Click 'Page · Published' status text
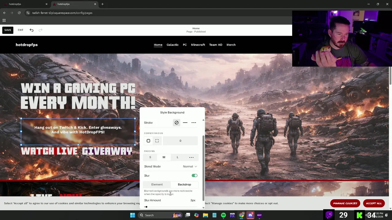 tap(196, 32)
